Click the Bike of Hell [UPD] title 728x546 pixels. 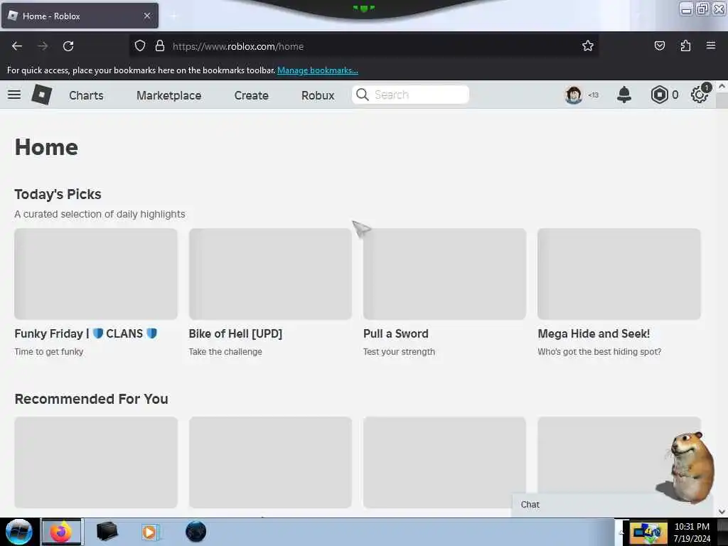pyautogui.click(x=235, y=333)
